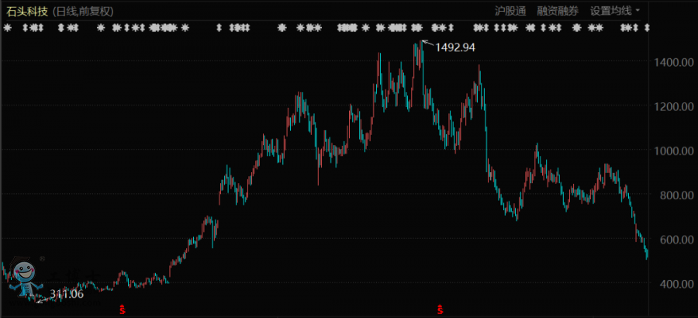Select the latest candlestick at chart's right end

pyautogui.click(x=647, y=254)
